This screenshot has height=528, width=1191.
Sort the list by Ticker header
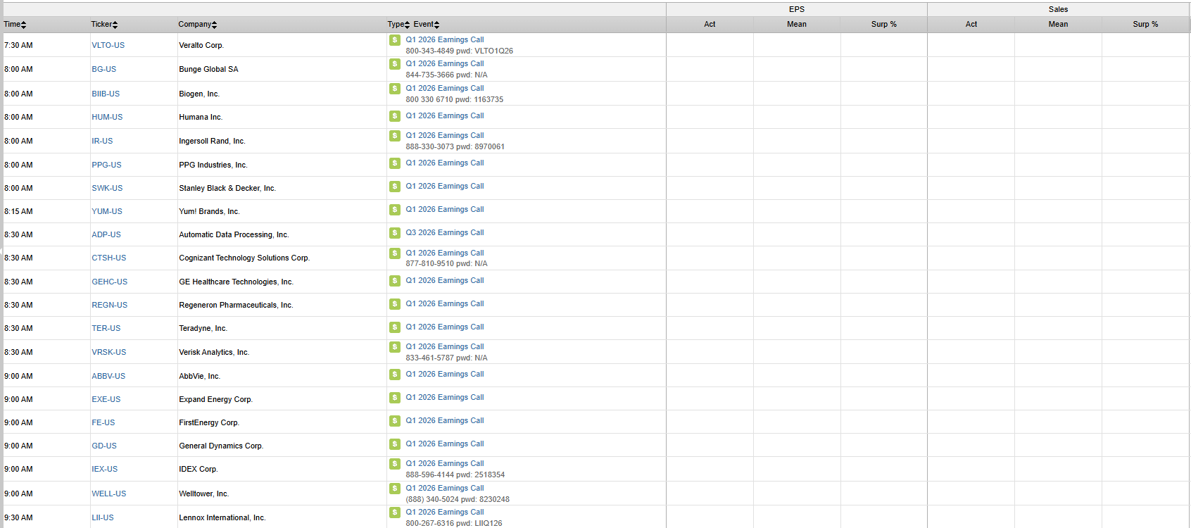(x=104, y=25)
